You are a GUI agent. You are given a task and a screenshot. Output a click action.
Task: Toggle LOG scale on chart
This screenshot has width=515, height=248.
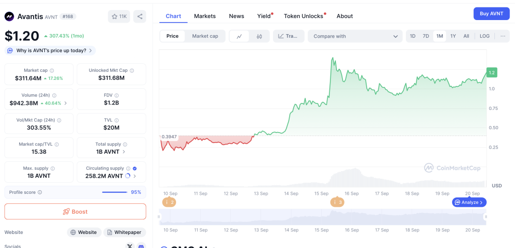click(484, 36)
